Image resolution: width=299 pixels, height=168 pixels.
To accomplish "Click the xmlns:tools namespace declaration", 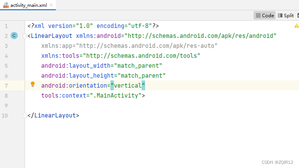I will click(x=121, y=55).
